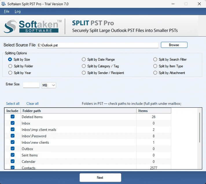Click the Browse button
The width and height of the screenshot is (206, 184).
coord(174,45)
